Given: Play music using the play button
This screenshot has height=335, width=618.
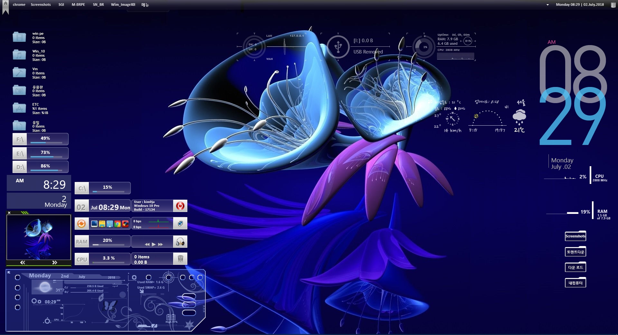Looking at the screenshot, I should pos(154,244).
